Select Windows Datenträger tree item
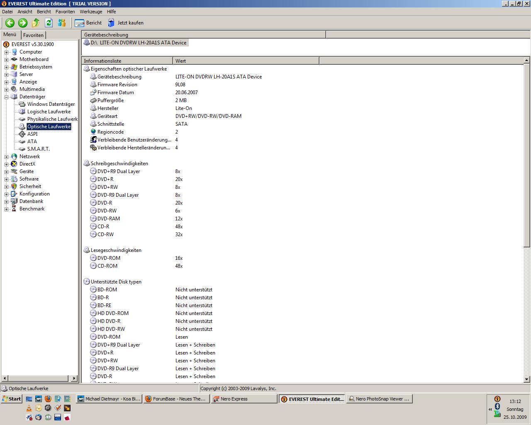Screen dimensions: 531x425 click(x=51, y=104)
